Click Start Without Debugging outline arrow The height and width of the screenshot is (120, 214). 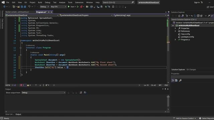(x=78, y=7)
